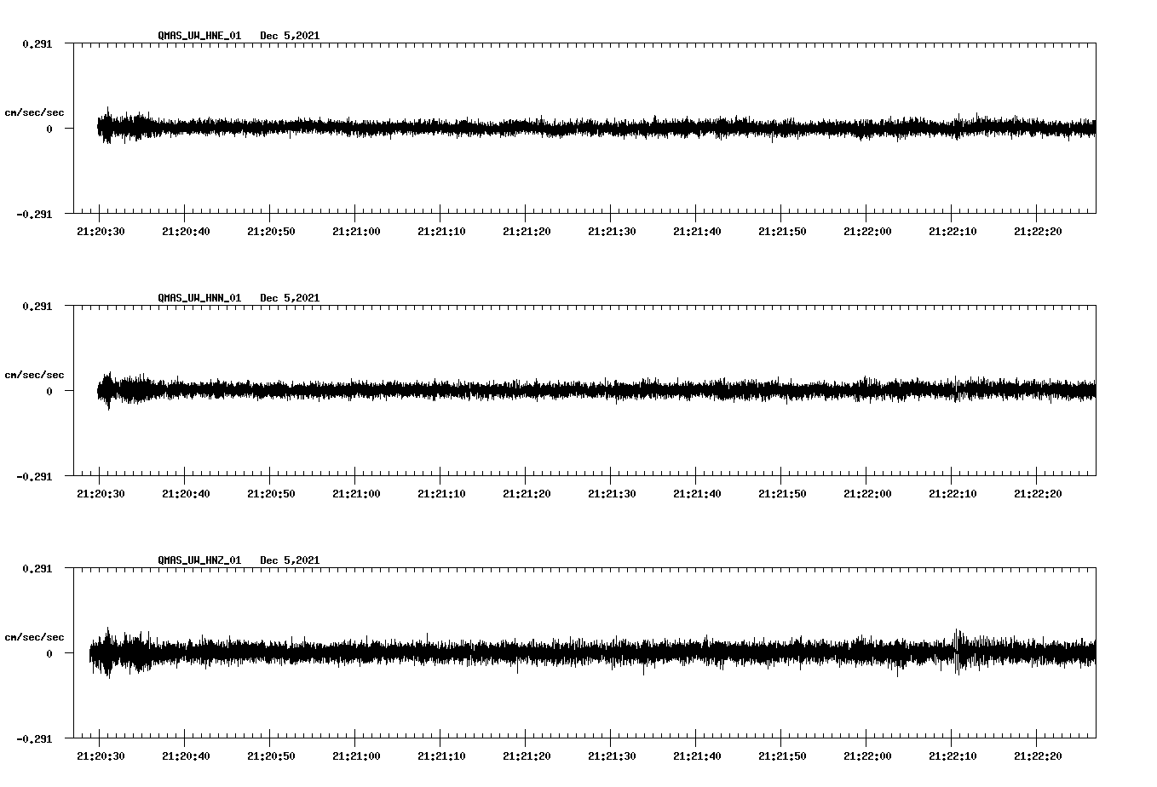Click the Dec 5,2021 date on HNN plot

[x=290, y=298]
